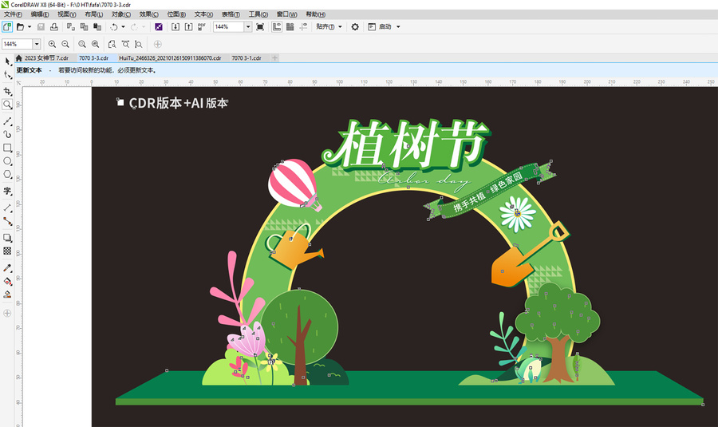Select the Rectangle tool

click(7, 148)
